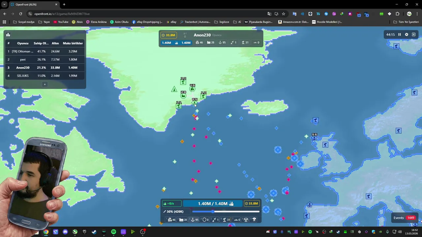This screenshot has width=422, height=237.
Task: Select Factory build slot 2 in bottom bar
Action: click(182, 220)
